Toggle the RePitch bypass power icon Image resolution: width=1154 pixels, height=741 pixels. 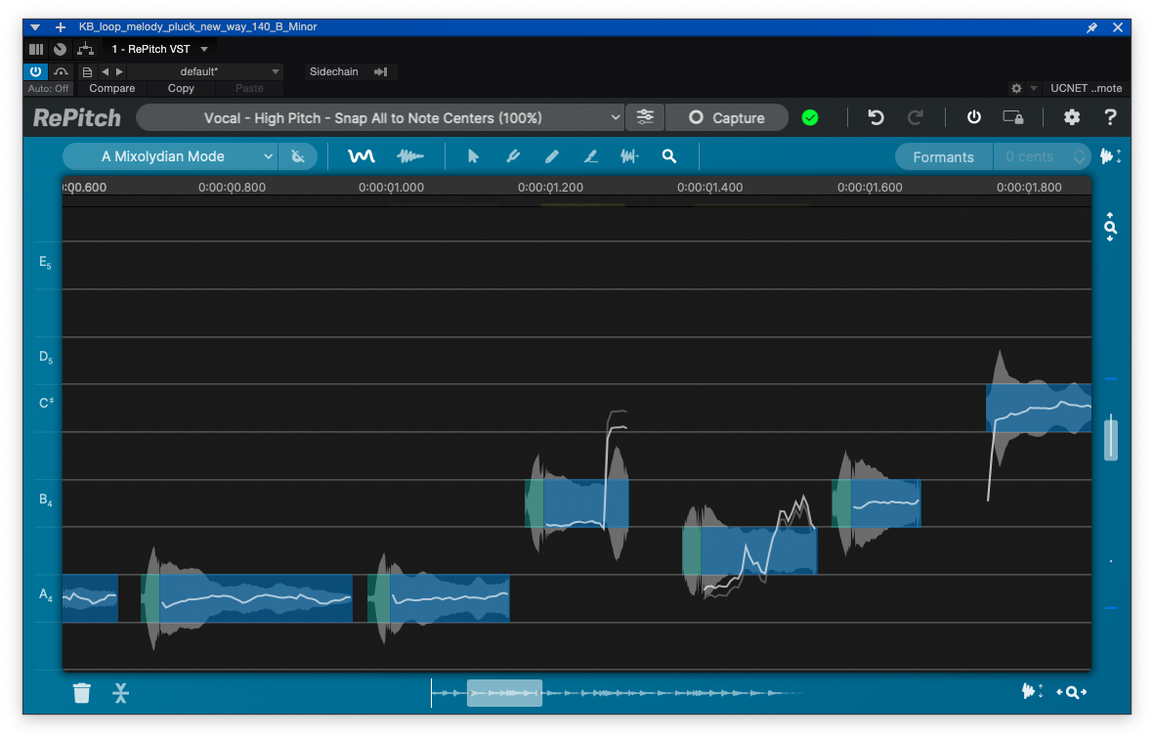pyautogui.click(x=973, y=117)
